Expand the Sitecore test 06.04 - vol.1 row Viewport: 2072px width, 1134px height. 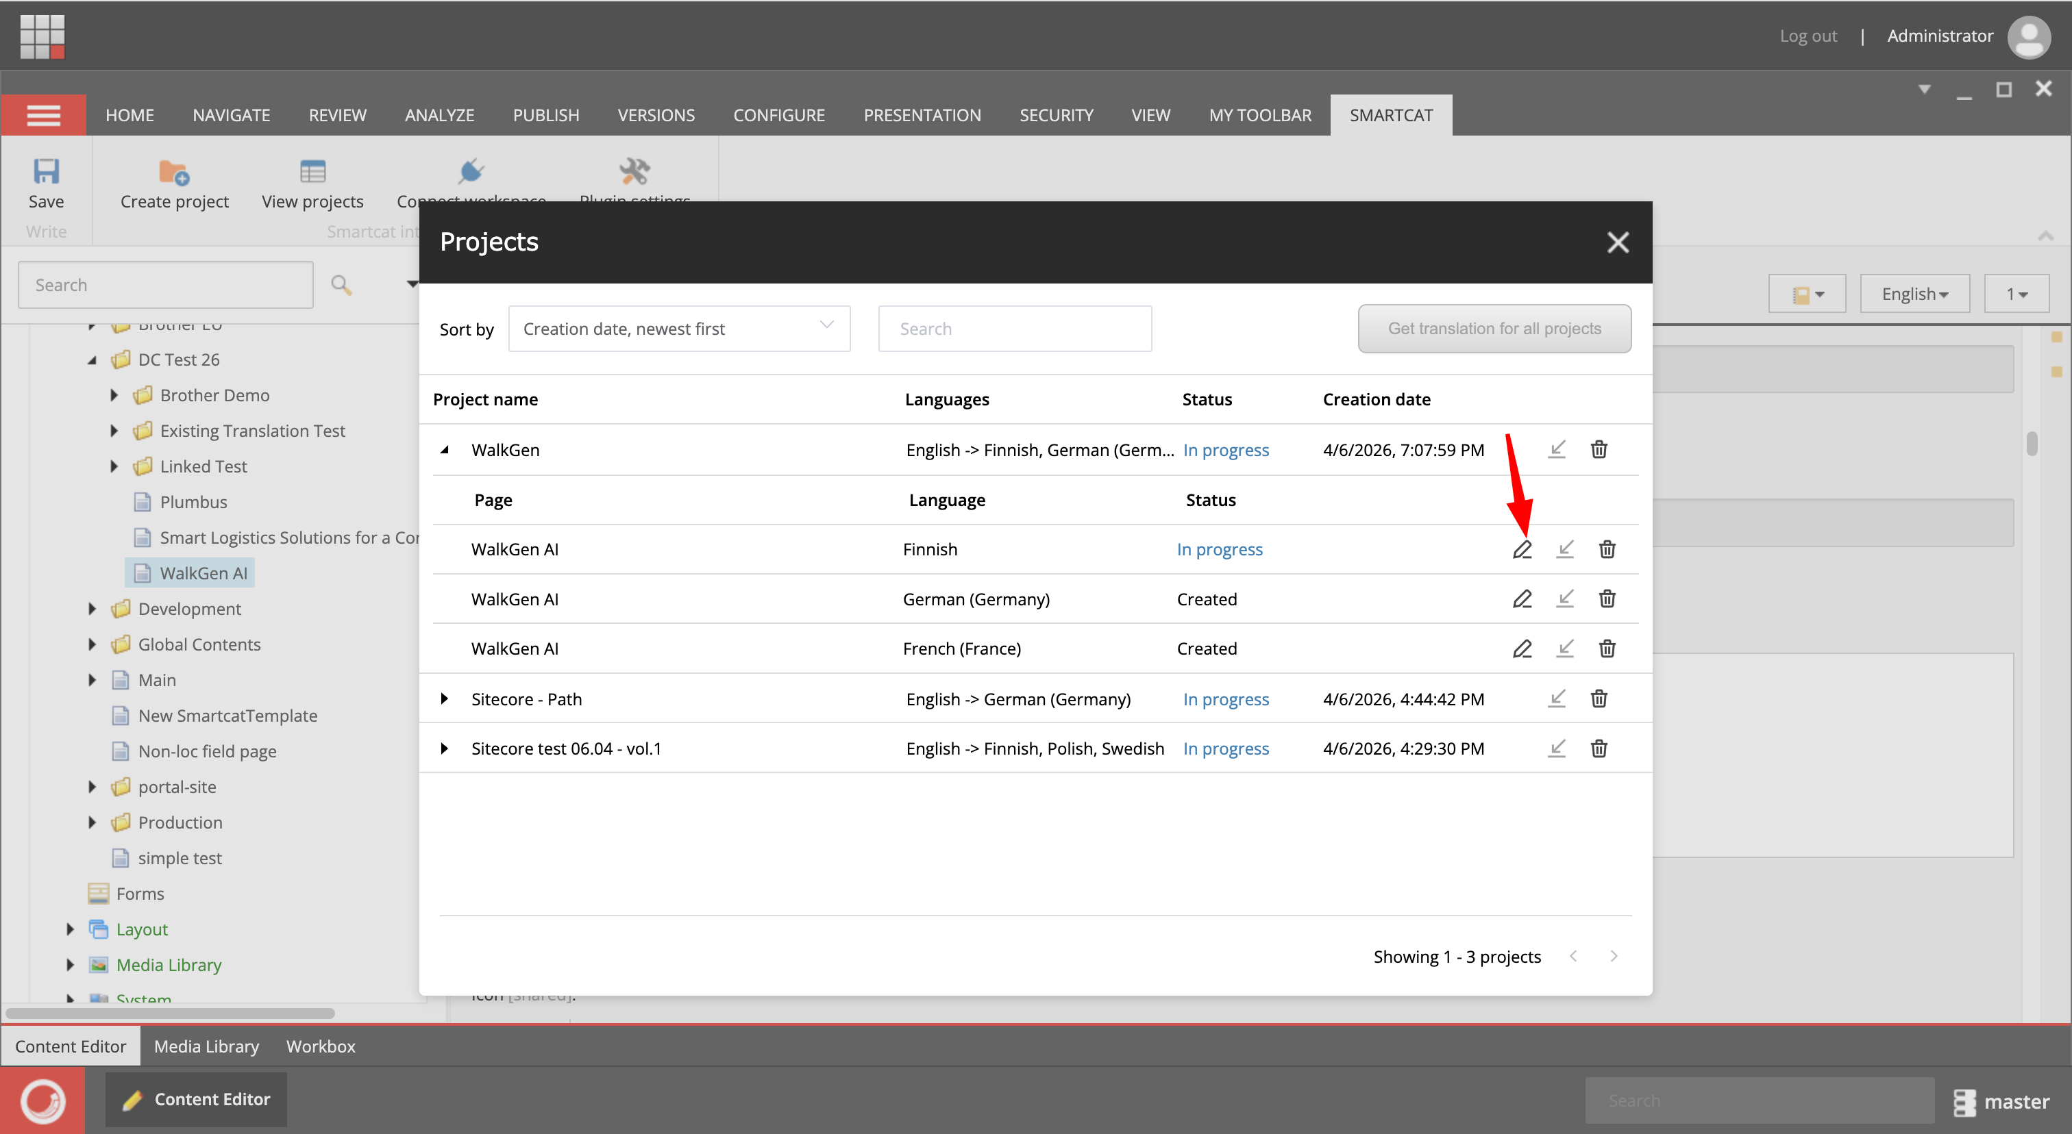[445, 749]
